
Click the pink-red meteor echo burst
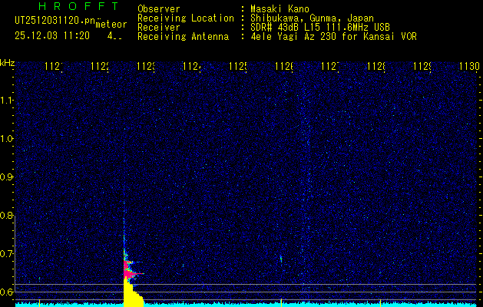(x=129, y=268)
